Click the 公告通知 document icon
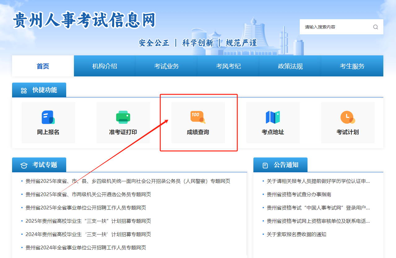396x258 pixels. coord(265,166)
